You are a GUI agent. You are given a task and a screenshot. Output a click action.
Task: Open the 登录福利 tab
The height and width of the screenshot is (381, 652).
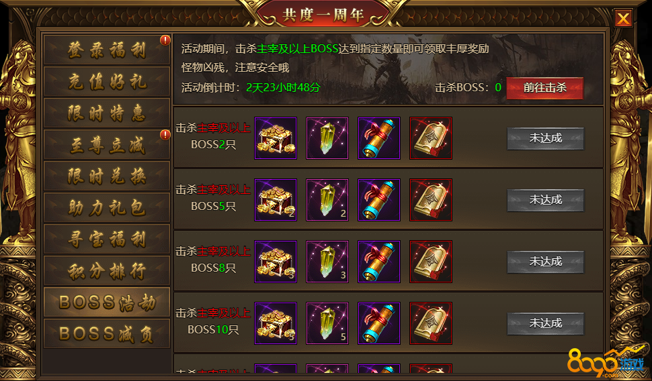[107, 50]
